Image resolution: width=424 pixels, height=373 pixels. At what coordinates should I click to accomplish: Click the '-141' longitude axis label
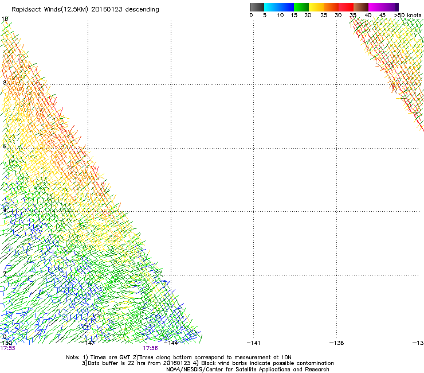coord(253,343)
